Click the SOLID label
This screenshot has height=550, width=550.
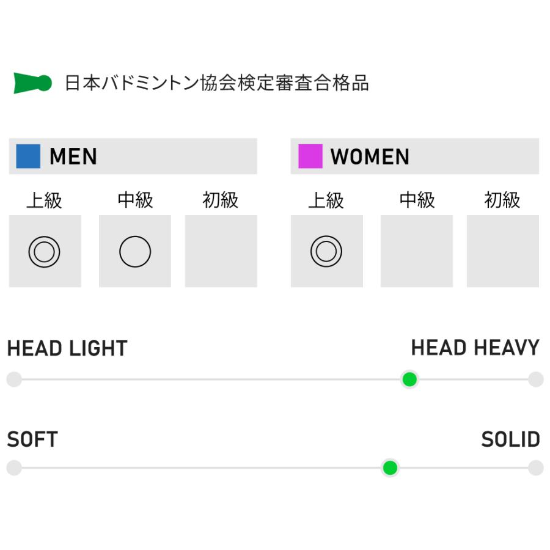tap(510, 439)
